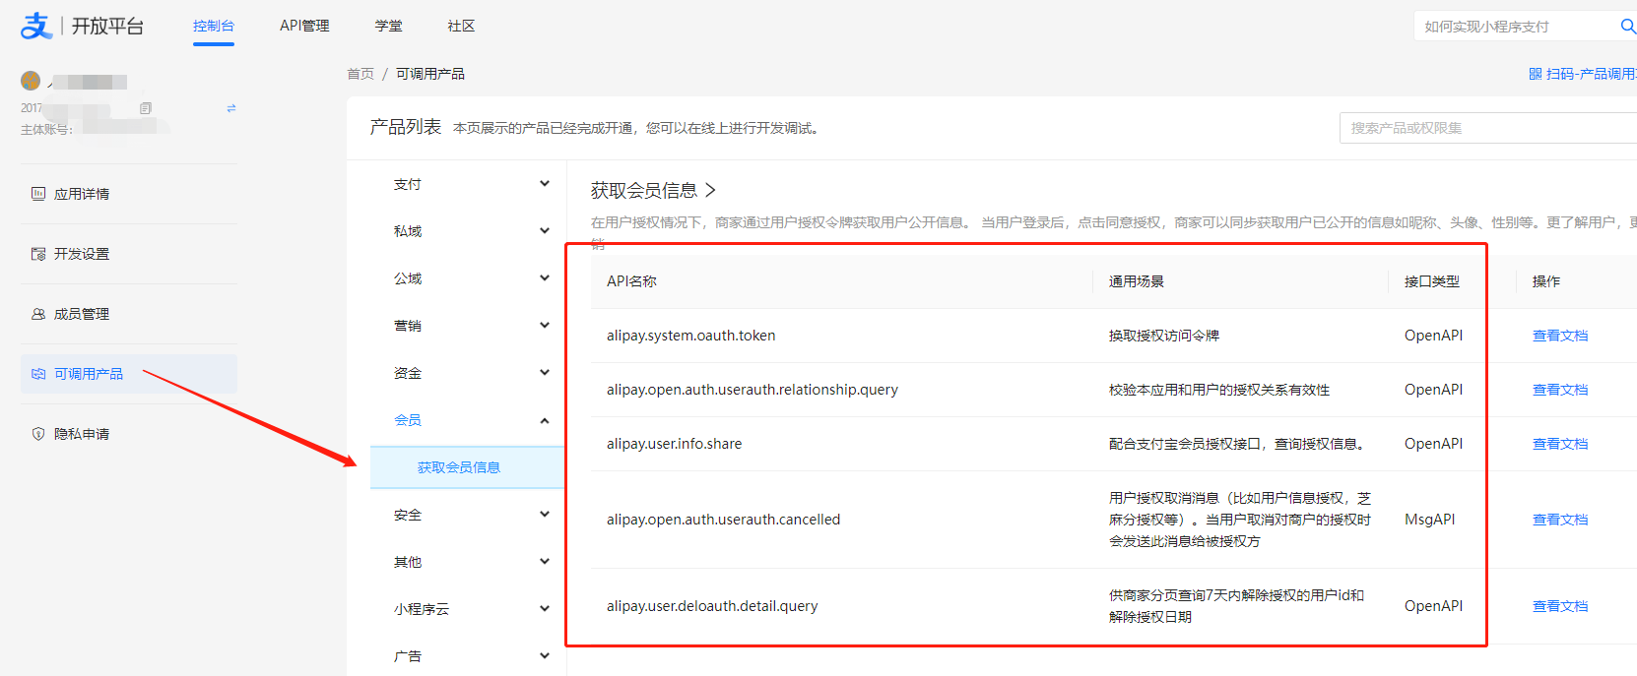This screenshot has width=1637, height=676.
Task: Click the search magnifier icon
Action: coord(1627,27)
